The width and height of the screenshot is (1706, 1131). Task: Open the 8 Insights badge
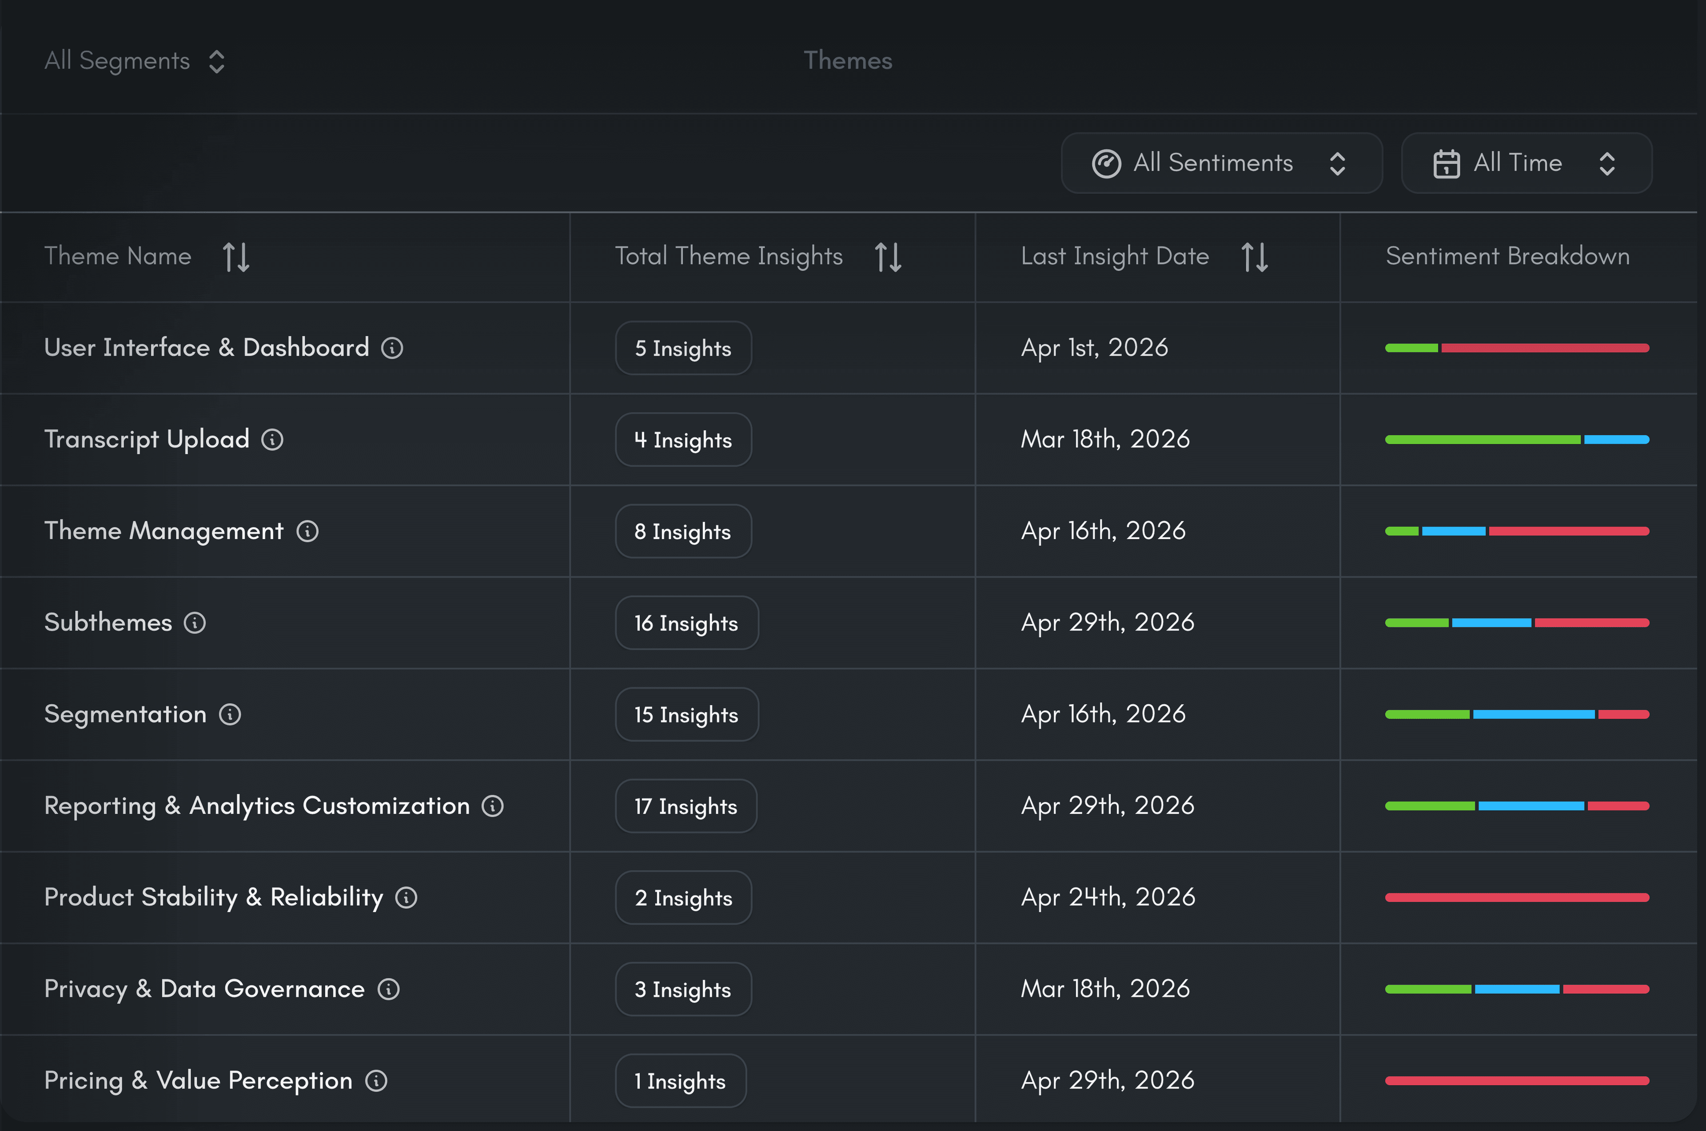(683, 532)
